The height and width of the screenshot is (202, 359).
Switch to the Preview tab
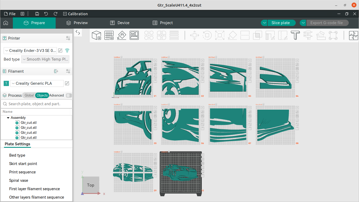click(x=77, y=23)
